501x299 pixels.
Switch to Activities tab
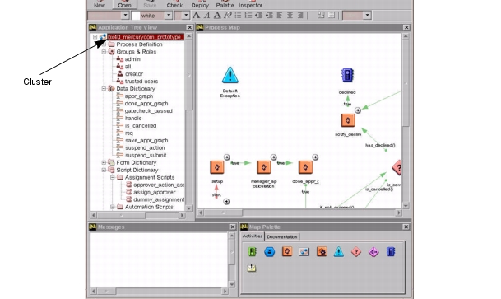253,236
